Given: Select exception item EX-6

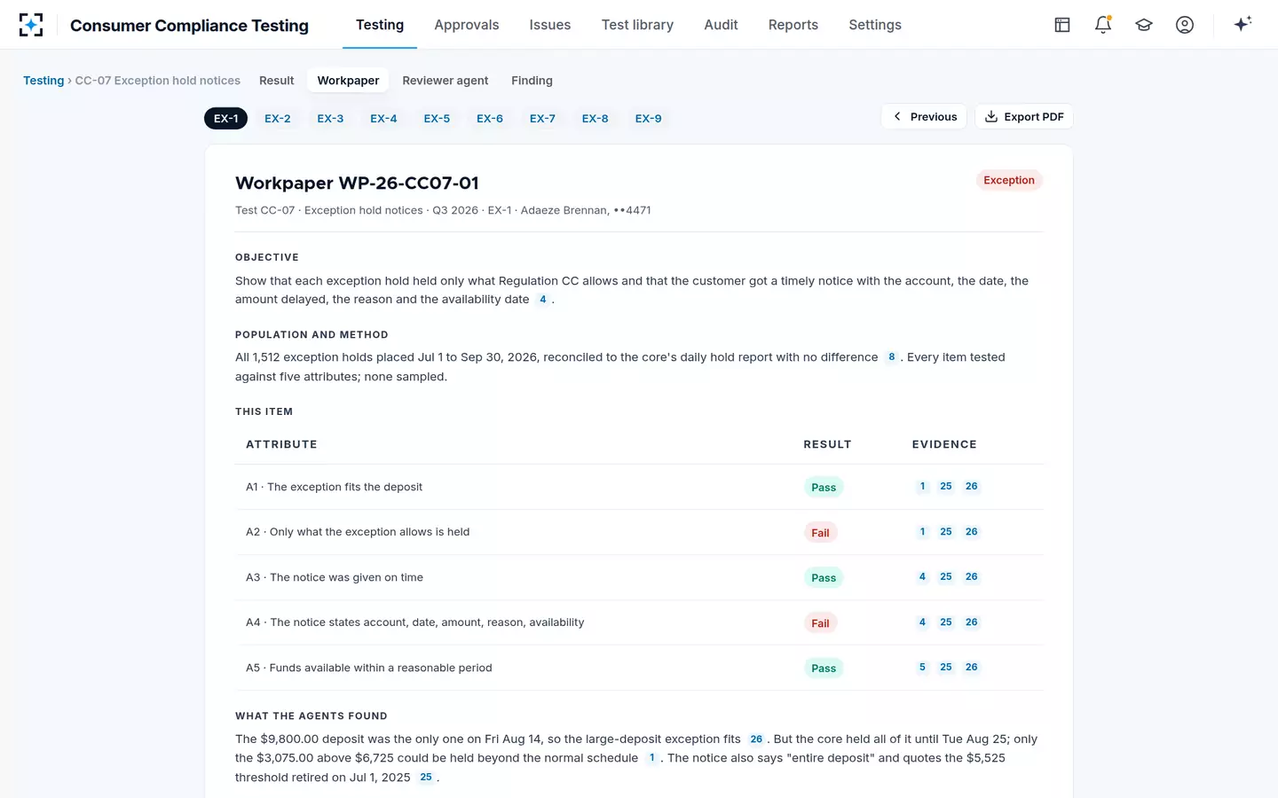Looking at the screenshot, I should tap(490, 118).
